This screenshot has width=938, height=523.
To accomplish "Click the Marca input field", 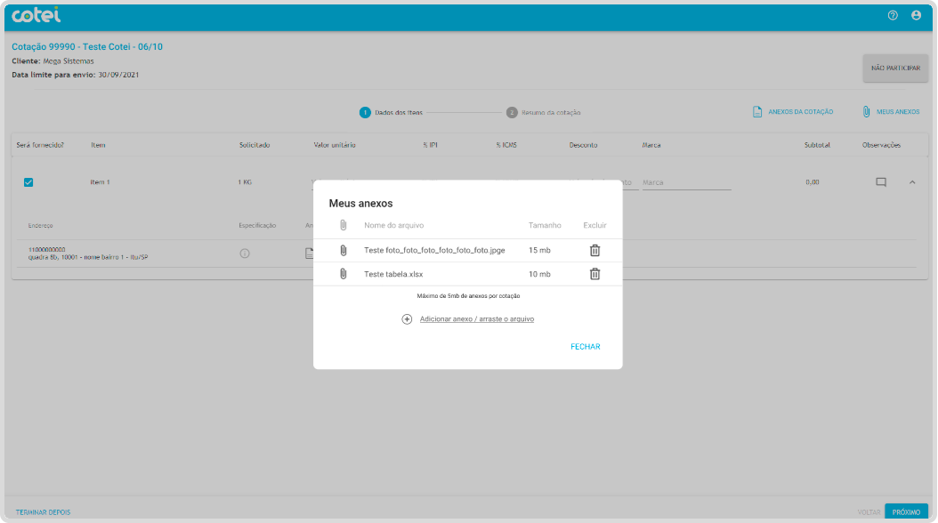I will [x=685, y=183].
